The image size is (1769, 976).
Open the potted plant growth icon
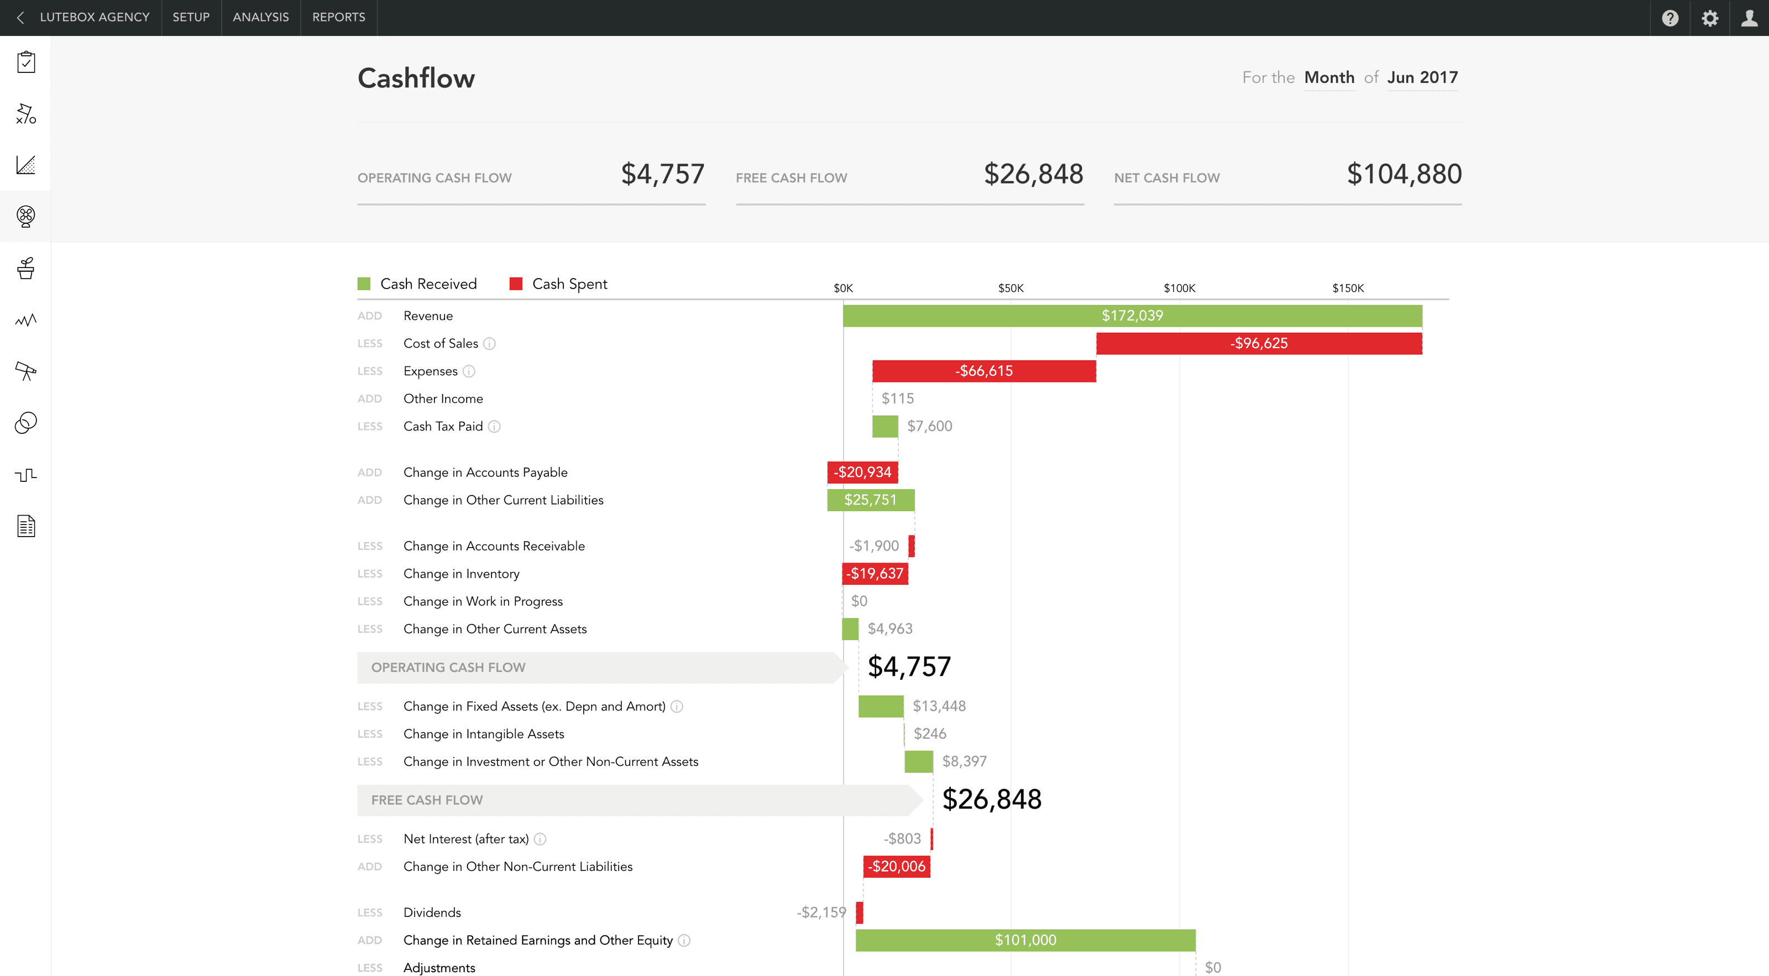click(x=25, y=267)
